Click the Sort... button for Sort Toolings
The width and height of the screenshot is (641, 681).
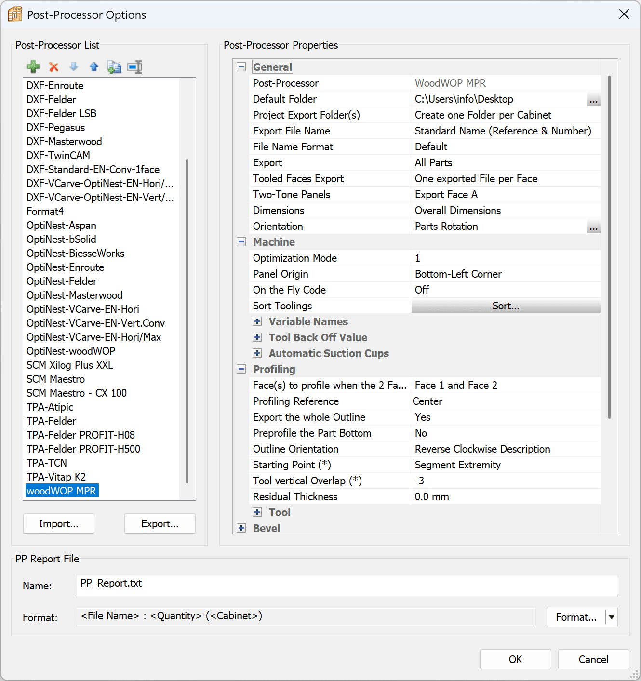[x=506, y=306]
